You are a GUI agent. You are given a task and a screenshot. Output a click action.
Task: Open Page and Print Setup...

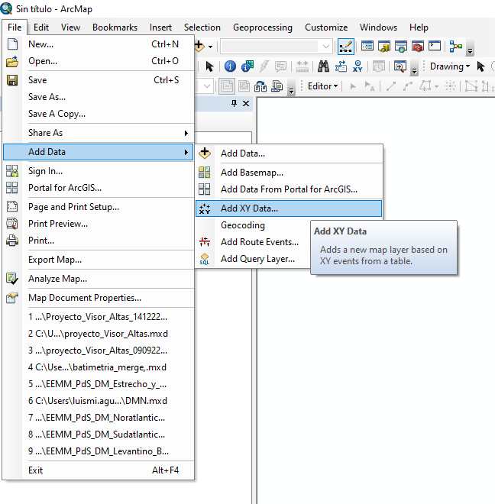pyautogui.click(x=98, y=207)
